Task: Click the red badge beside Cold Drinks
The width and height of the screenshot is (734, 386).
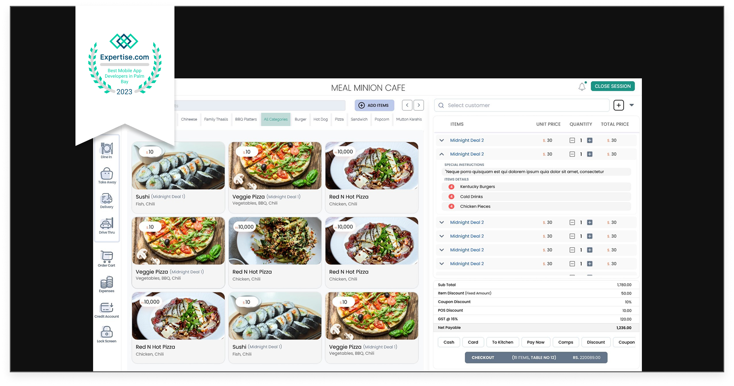Action: pyautogui.click(x=451, y=197)
